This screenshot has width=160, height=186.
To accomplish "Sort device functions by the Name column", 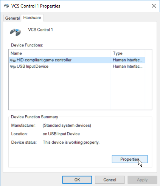I will coord(60,53).
